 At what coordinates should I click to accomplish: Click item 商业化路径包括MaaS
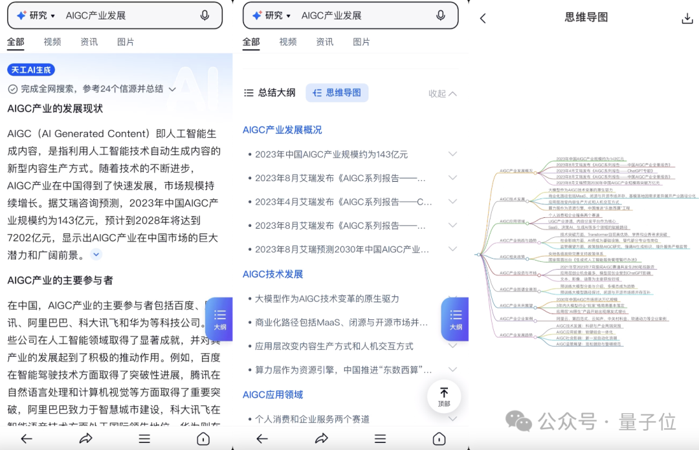pos(341,322)
